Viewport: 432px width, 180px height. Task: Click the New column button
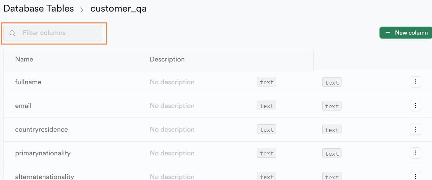406,33
